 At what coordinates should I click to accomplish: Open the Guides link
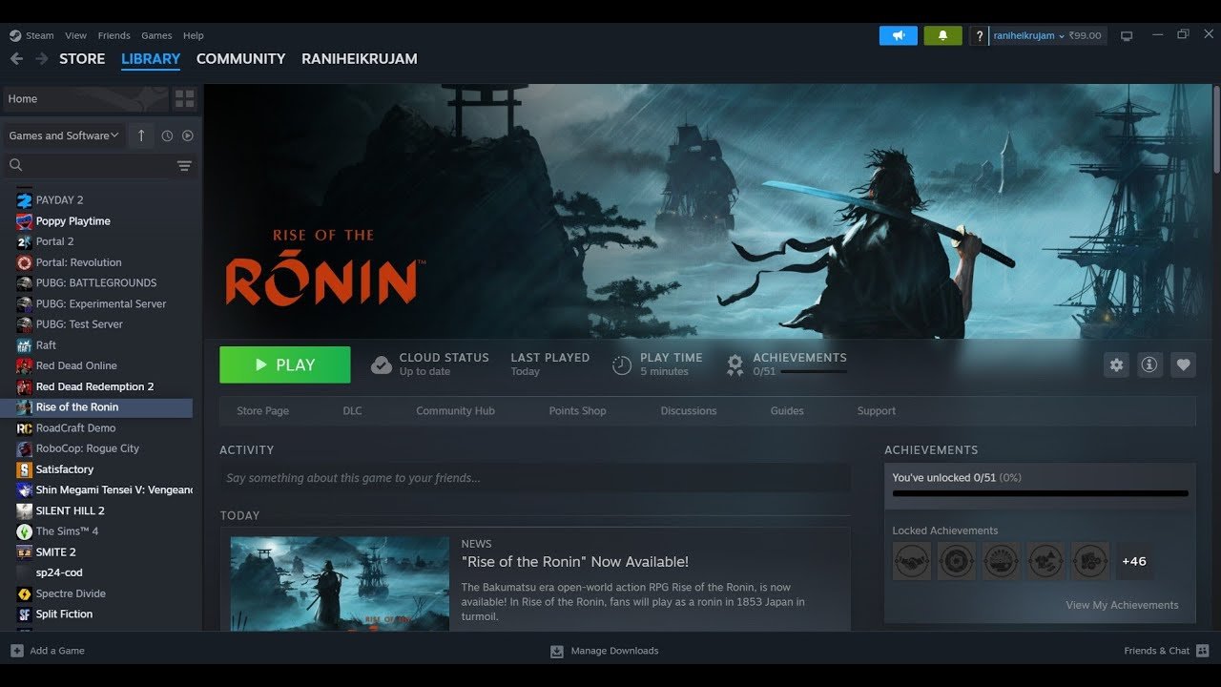pyautogui.click(x=787, y=411)
